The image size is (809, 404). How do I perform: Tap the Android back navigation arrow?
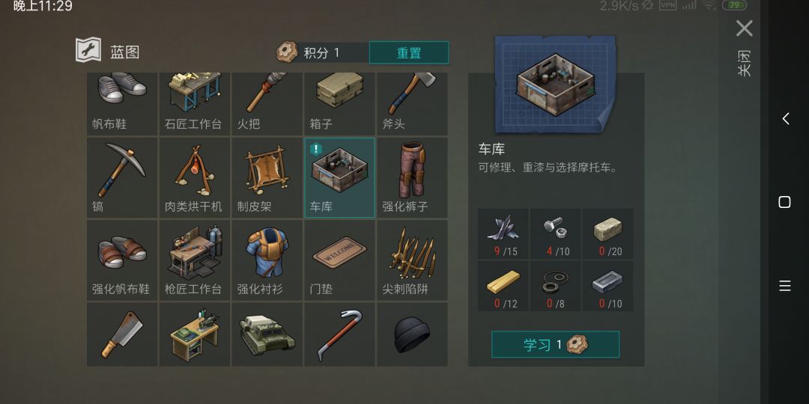click(785, 118)
